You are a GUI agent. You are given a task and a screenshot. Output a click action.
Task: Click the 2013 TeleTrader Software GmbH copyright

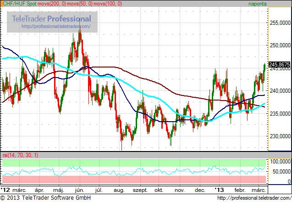(x=46, y=198)
